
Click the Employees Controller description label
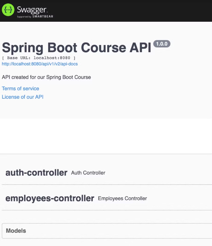122,198
